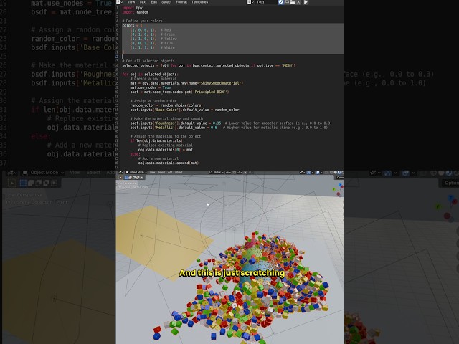Click the 'import random' code line

(x=136, y=12)
